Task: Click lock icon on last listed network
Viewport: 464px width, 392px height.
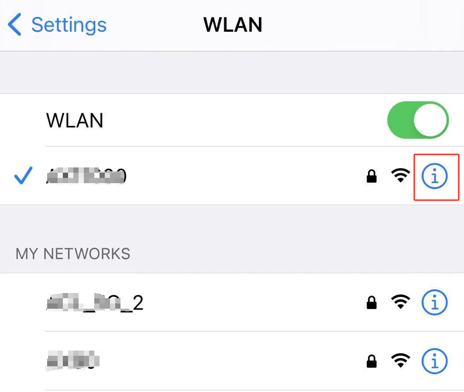Action: tap(371, 361)
